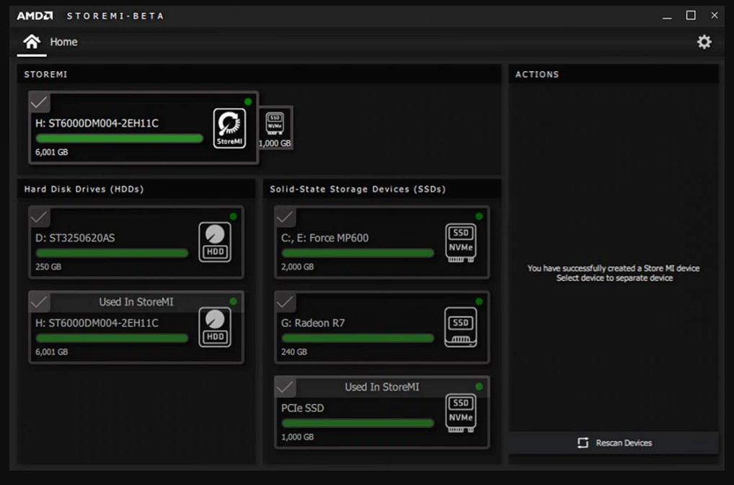Select drive name D: ST3250620AS
734x485 pixels.
(75, 238)
